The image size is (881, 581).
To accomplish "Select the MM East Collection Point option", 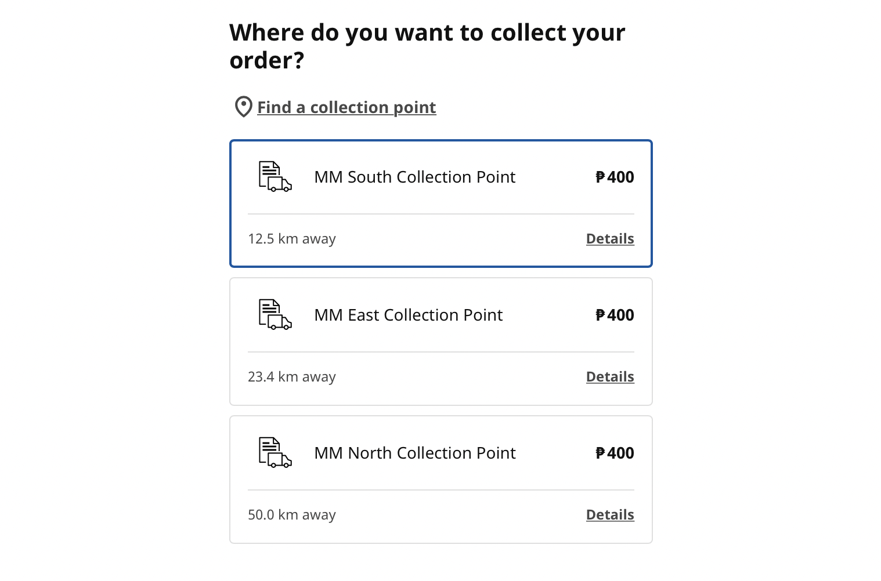I will (441, 342).
